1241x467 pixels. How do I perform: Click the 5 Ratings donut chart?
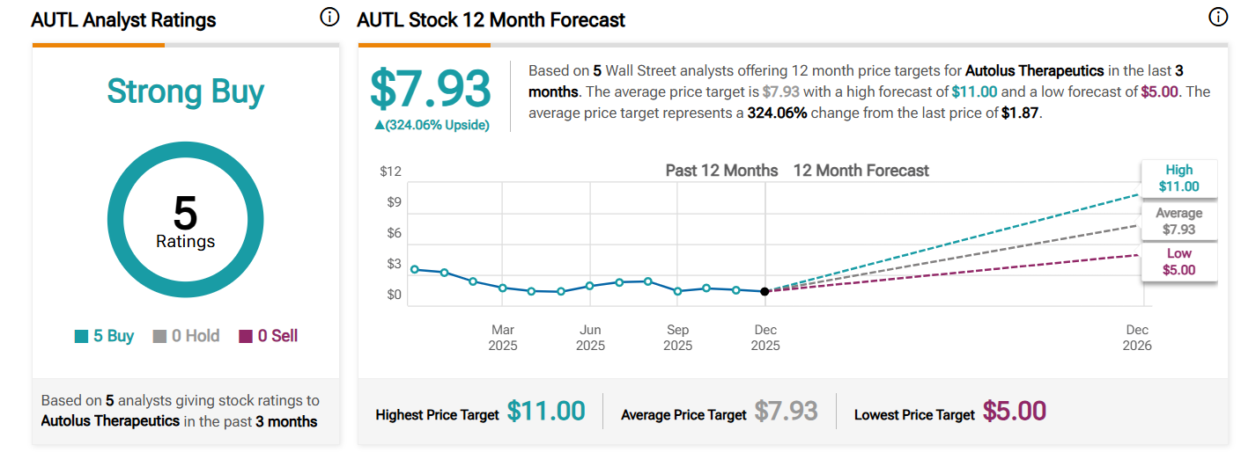[185, 218]
